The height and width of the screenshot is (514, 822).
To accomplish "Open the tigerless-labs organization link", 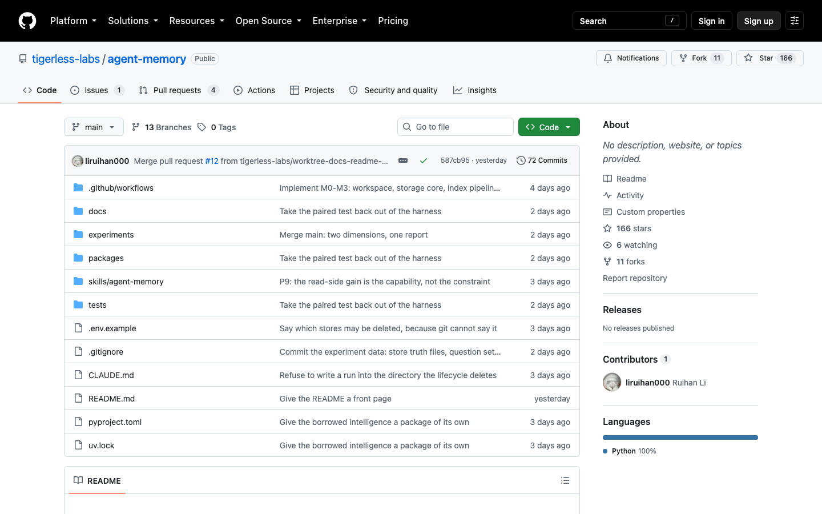I will 66,59.
